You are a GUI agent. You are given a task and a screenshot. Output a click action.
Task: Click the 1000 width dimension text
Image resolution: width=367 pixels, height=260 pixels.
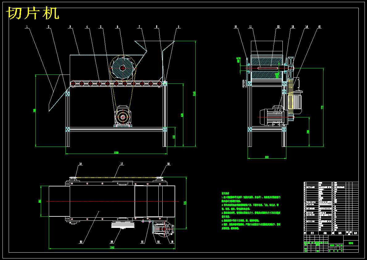(116, 153)
